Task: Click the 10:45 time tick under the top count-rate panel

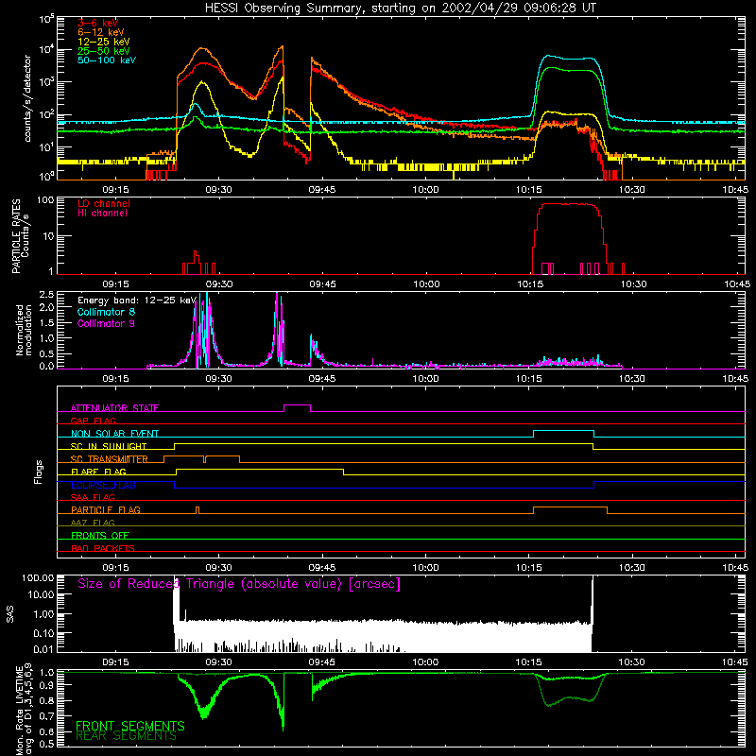Action: [736, 190]
